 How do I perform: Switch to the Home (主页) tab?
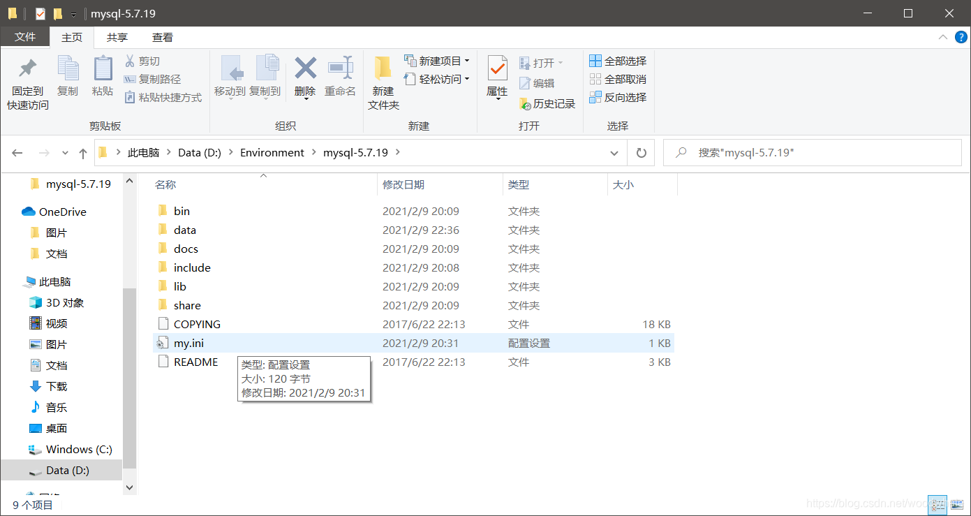pos(72,38)
